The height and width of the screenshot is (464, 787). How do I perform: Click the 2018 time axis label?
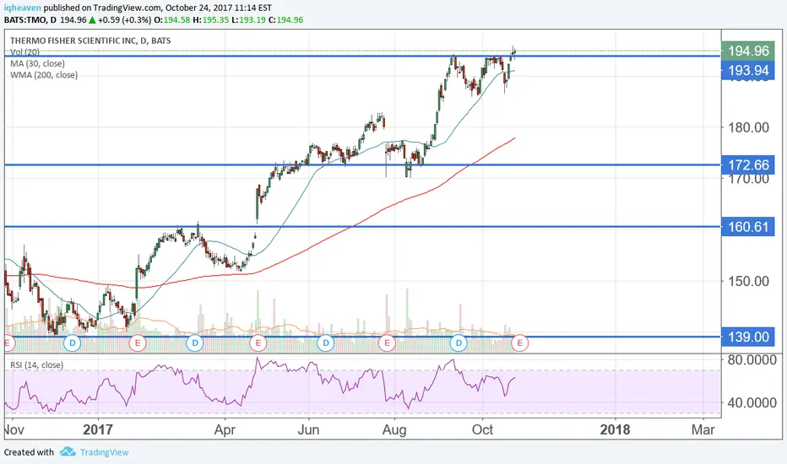616,430
